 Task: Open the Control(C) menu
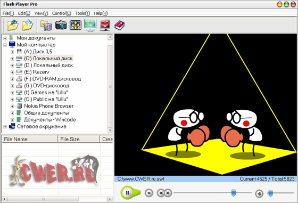click(x=62, y=13)
